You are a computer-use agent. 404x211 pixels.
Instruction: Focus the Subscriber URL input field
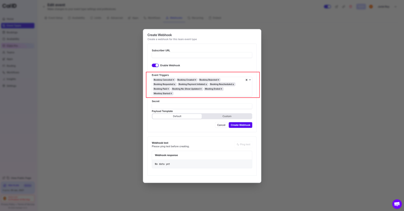[x=202, y=55]
